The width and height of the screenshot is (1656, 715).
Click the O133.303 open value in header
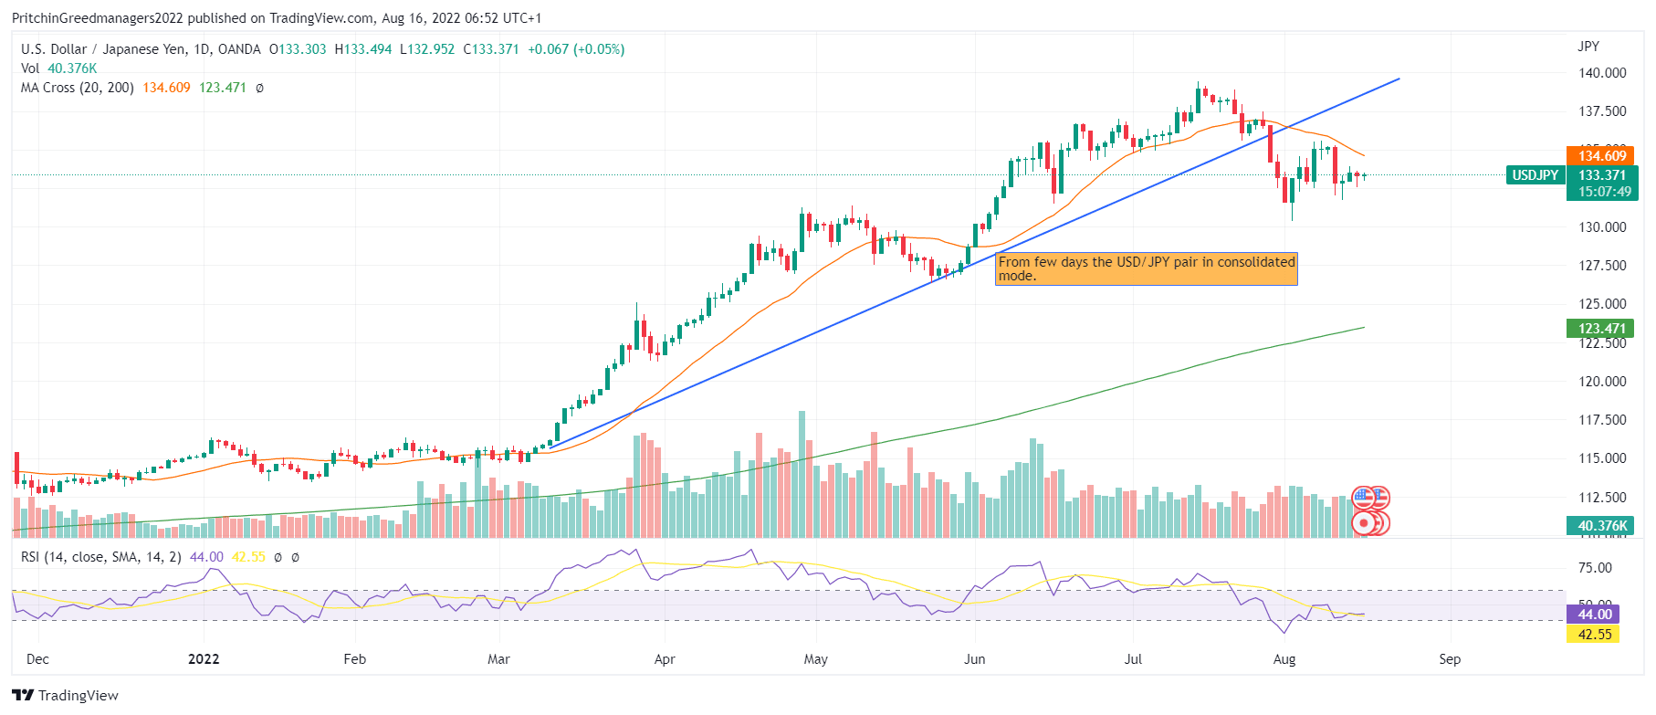[x=298, y=49]
